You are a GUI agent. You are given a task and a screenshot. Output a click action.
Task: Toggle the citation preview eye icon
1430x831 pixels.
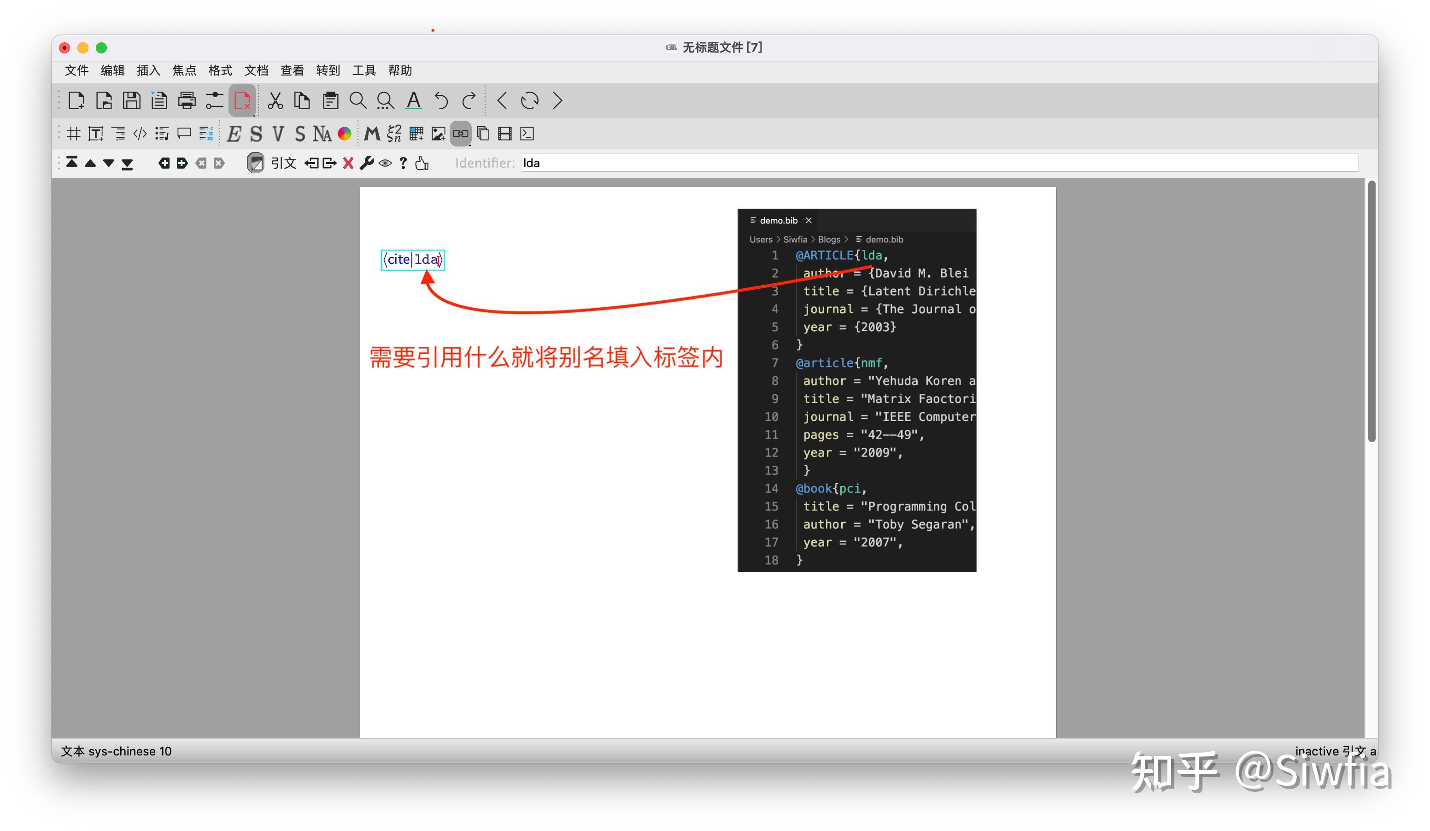click(386, 164)
